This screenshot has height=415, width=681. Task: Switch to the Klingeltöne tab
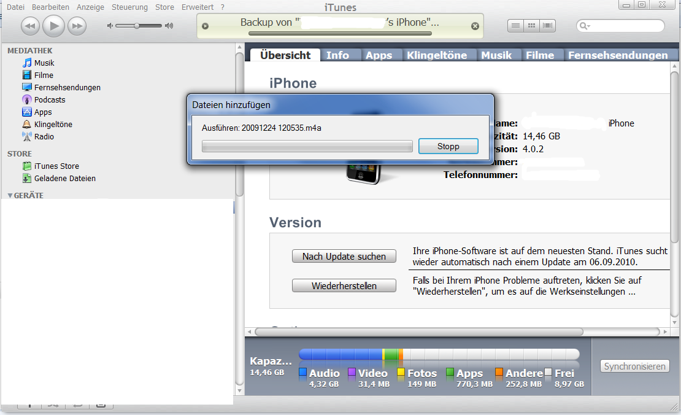436,55
